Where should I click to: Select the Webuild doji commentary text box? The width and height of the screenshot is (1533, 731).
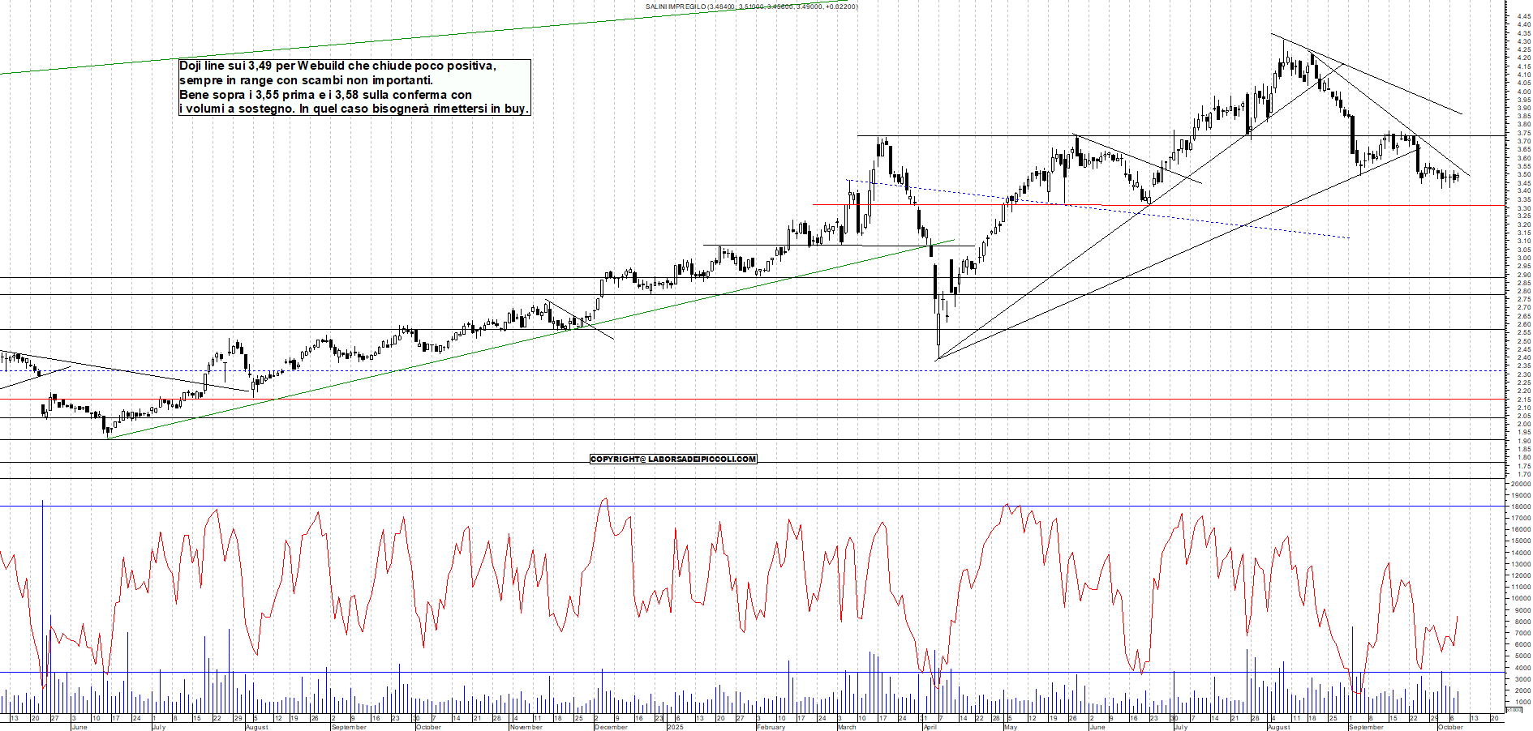pos(354,87)
